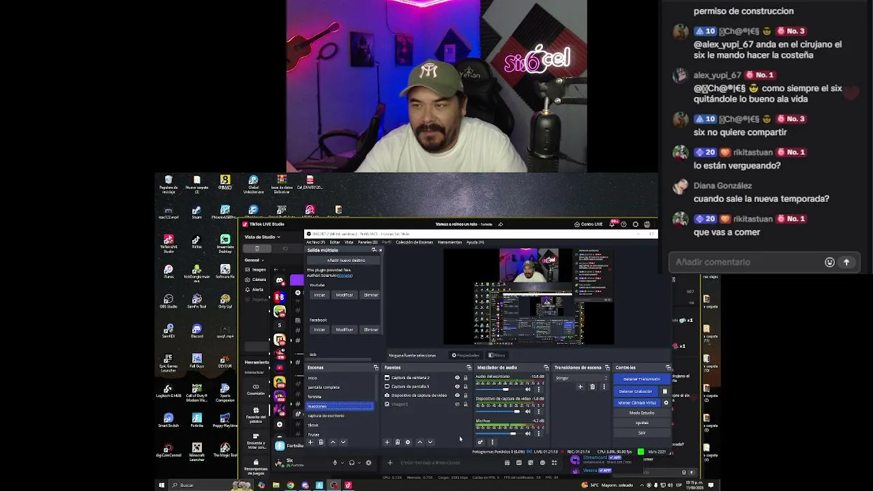Toggle visibility of Captura de pantalla 5

(457, 387)
